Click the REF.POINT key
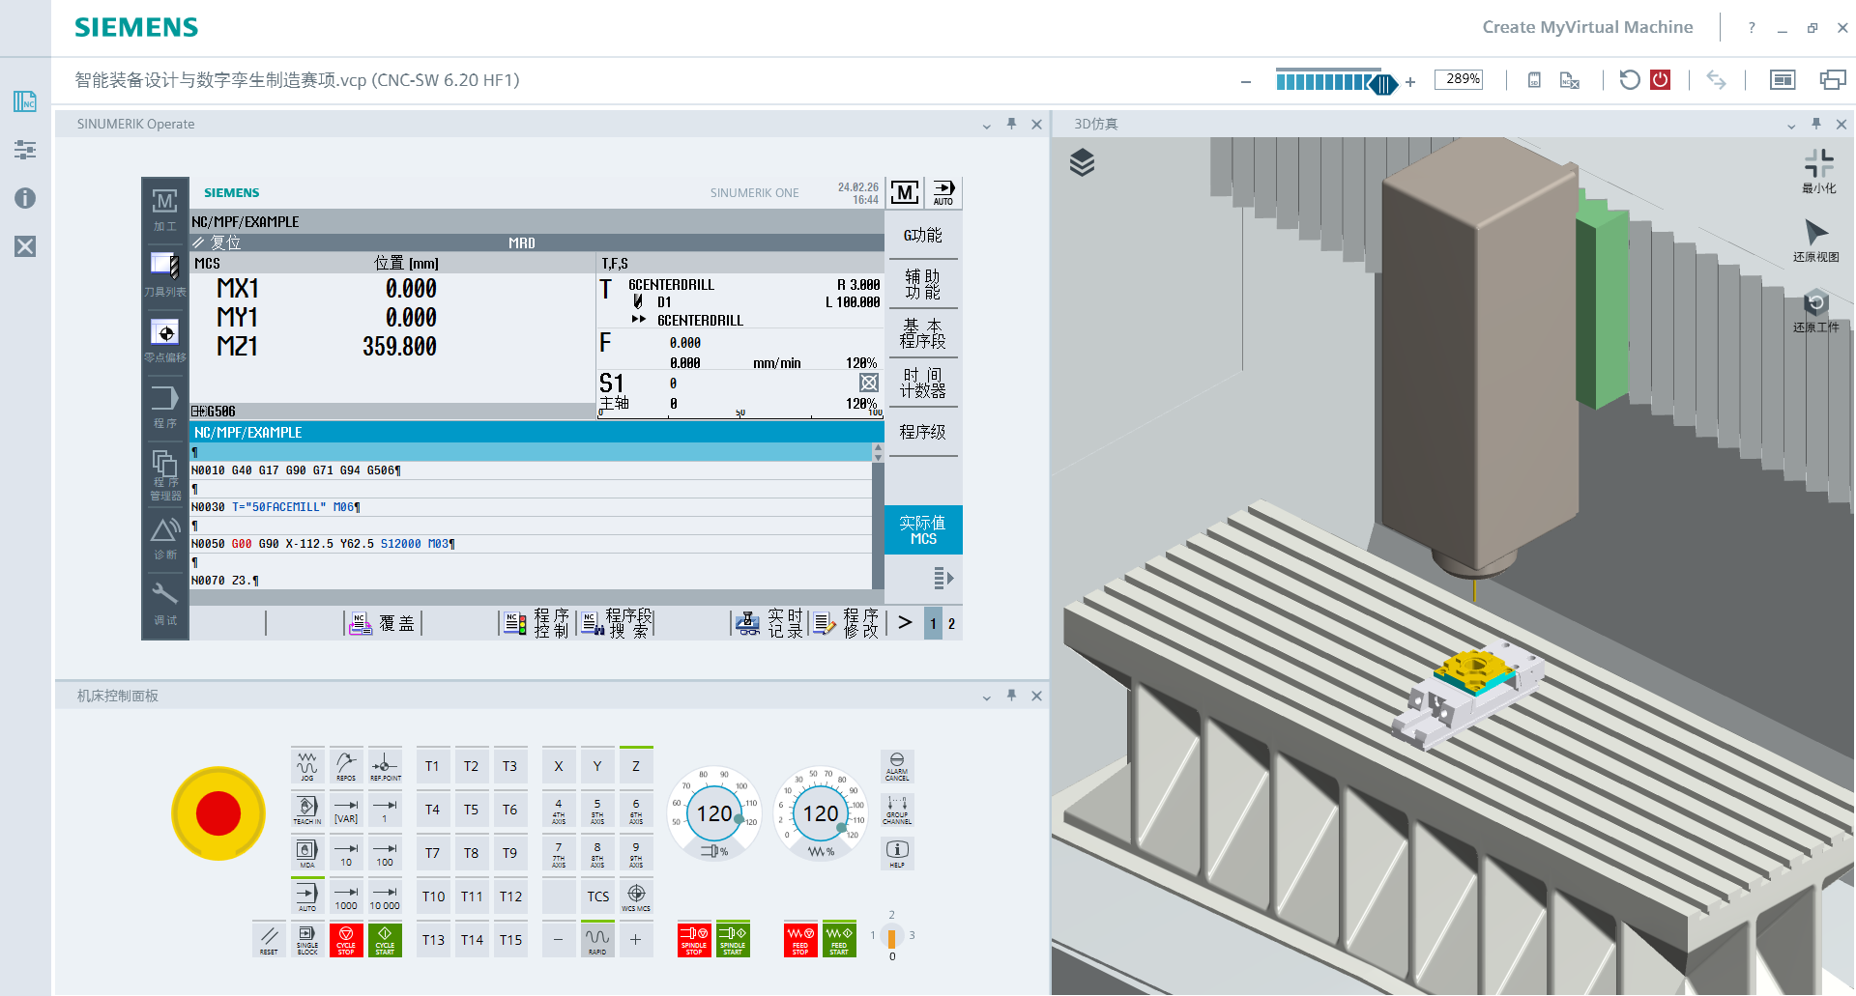The height and width of the screenshot is (996, 1856). coord(385,766)
